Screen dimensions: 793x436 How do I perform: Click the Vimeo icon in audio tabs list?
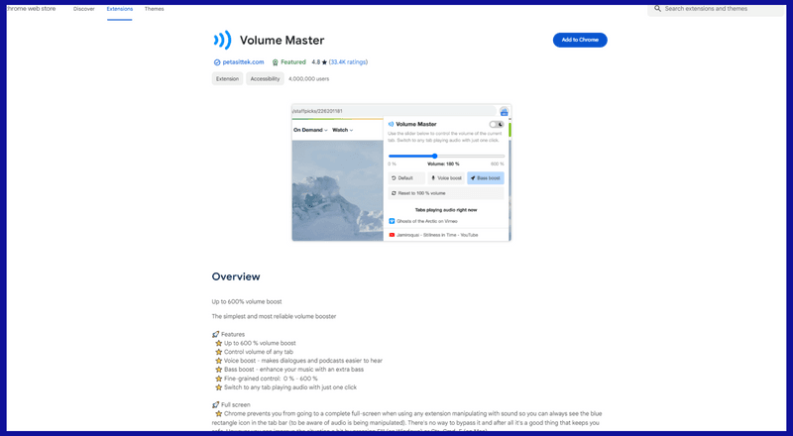tap(393, 221)
